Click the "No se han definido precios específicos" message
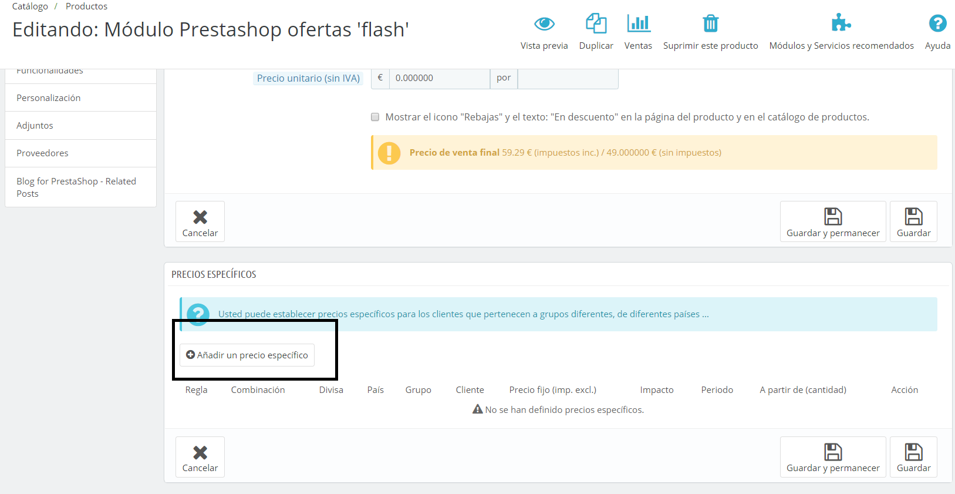955x494 pixels. coord(558,410)
